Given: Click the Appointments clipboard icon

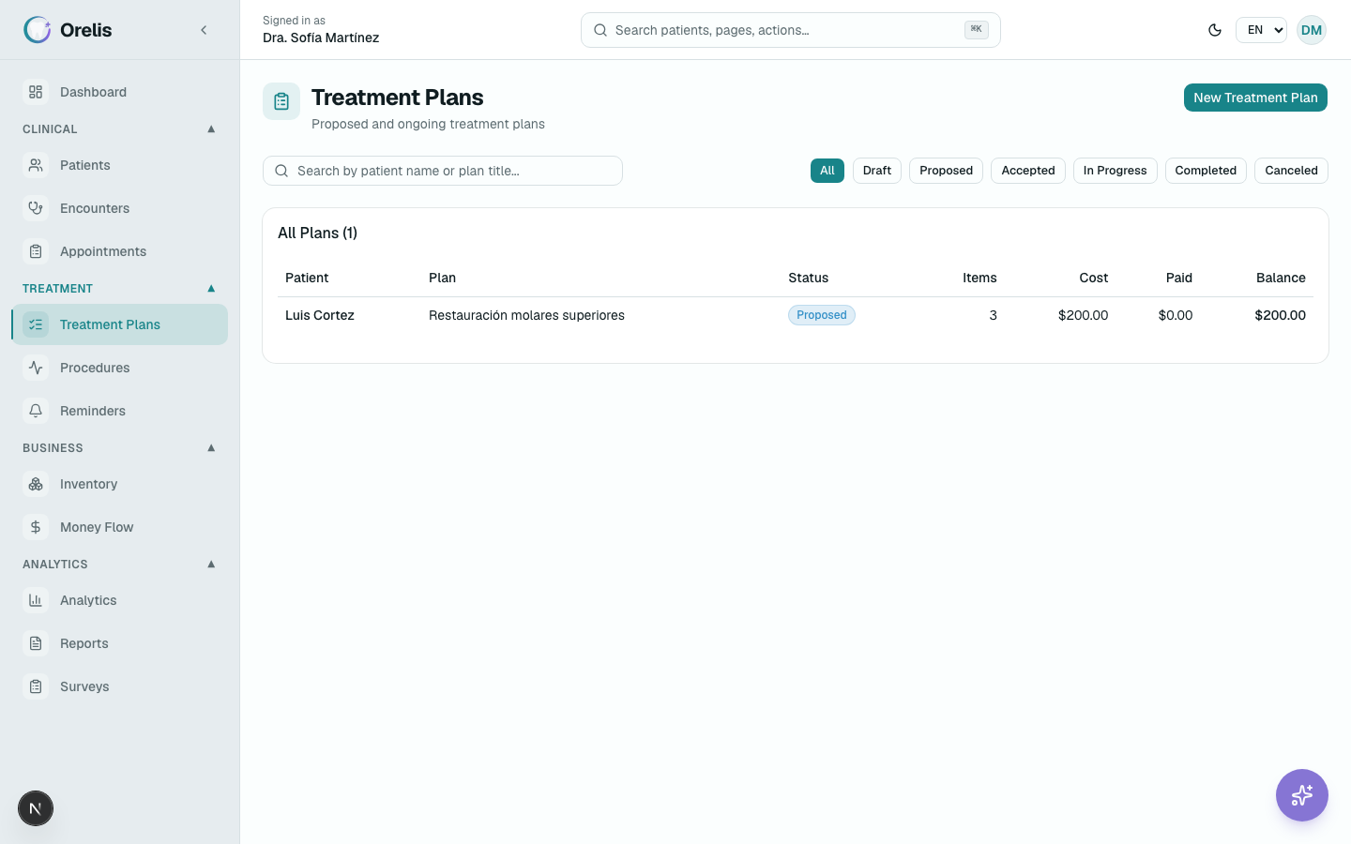Looking at the screenshot, I should [x=36, y=251].
